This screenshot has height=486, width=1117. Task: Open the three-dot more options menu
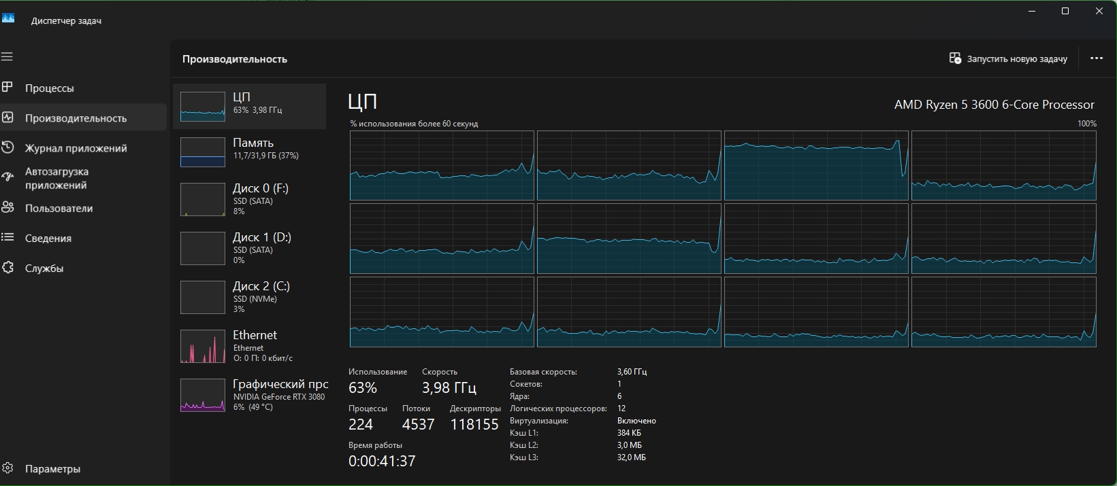1096,58
